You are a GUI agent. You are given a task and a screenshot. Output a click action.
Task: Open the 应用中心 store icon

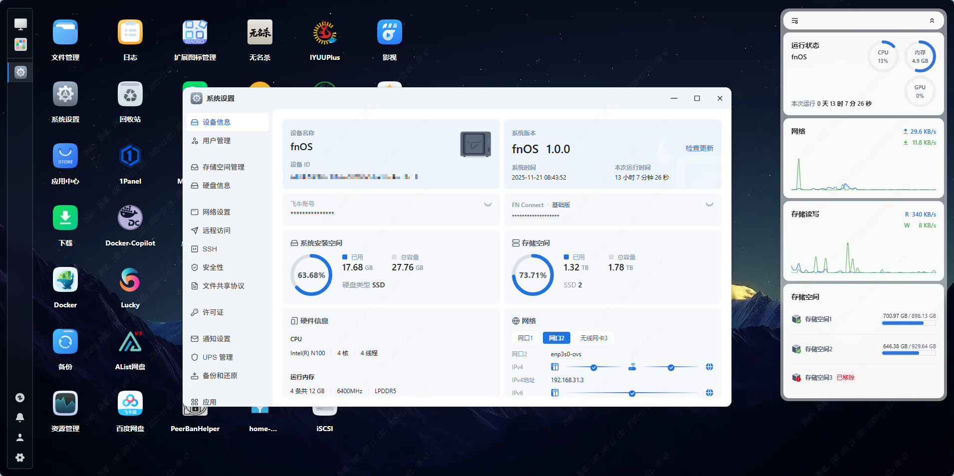[x=65, y=156]
